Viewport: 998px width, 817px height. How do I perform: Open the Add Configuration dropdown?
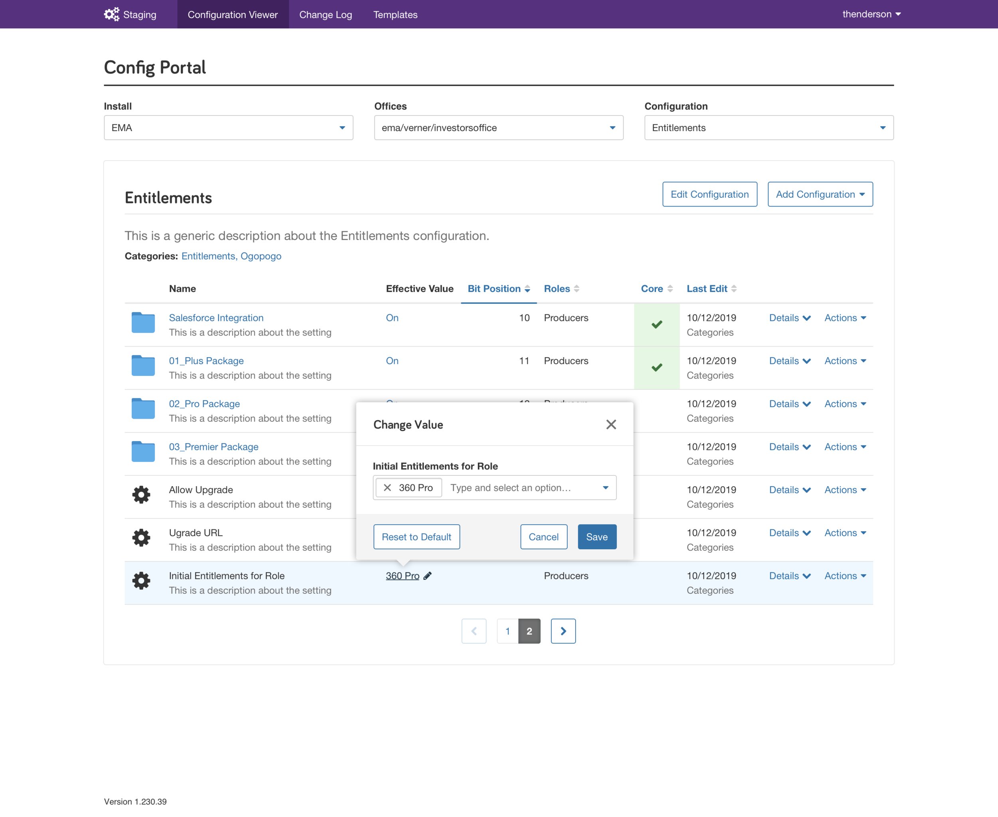[x=820, y=195]
